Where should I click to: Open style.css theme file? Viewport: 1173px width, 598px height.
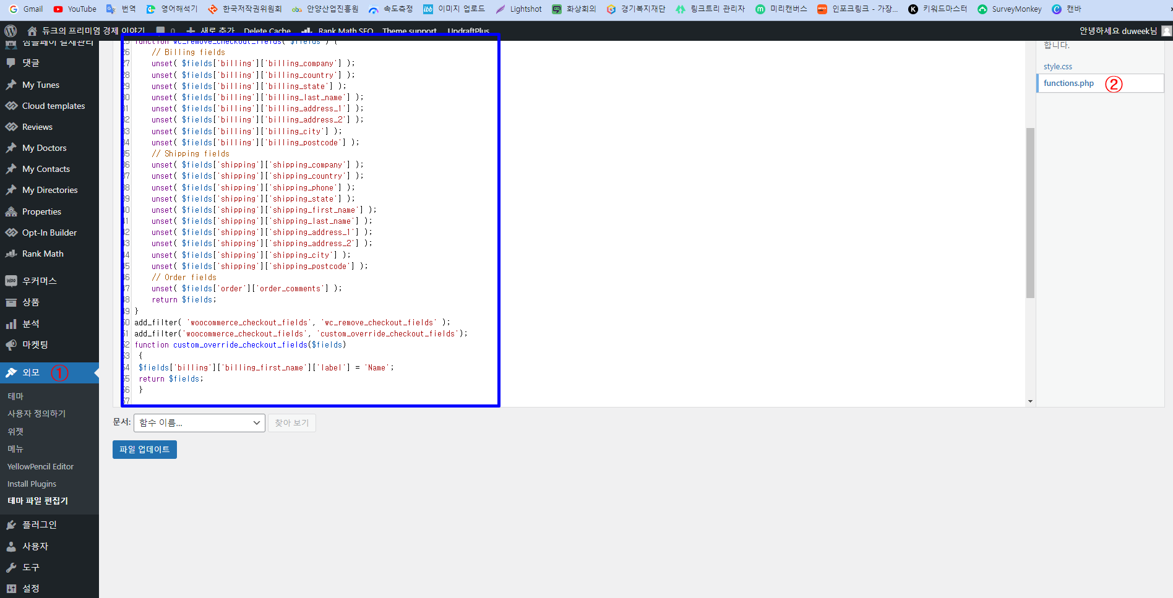pos(1057,66)
